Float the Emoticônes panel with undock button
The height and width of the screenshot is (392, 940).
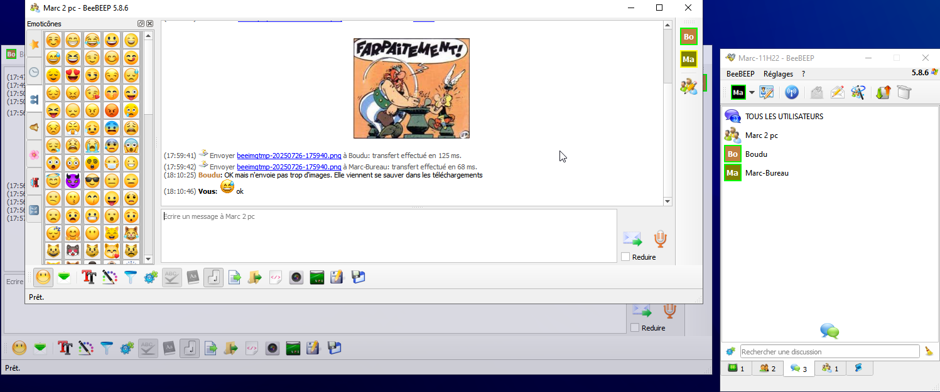coord(141,24)
